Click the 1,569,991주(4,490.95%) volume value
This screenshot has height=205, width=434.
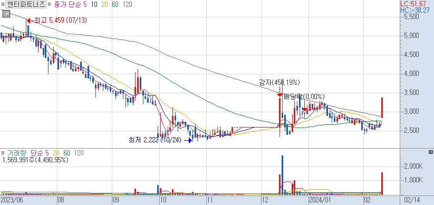point(35,160)
